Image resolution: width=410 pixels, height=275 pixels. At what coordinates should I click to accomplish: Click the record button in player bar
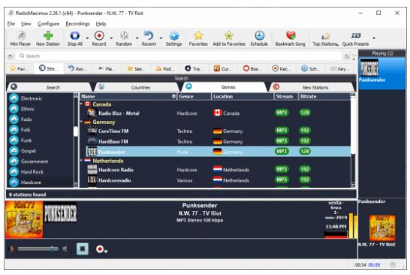click(100, 249)
